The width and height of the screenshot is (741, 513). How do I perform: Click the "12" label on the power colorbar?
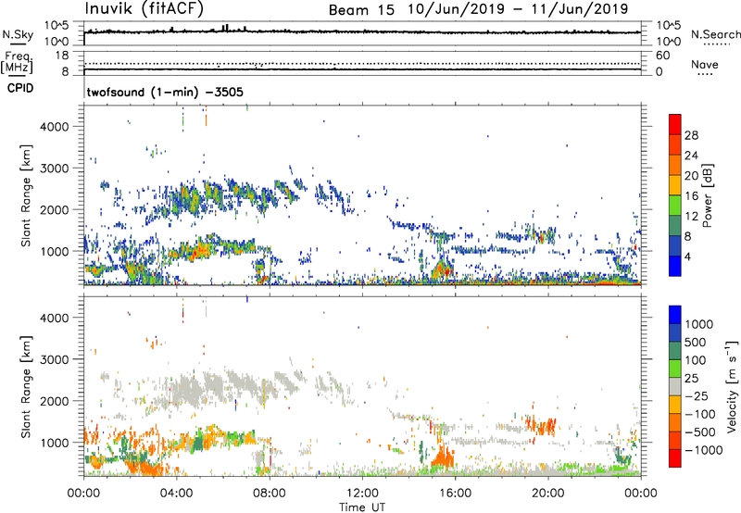pos(691,217)
